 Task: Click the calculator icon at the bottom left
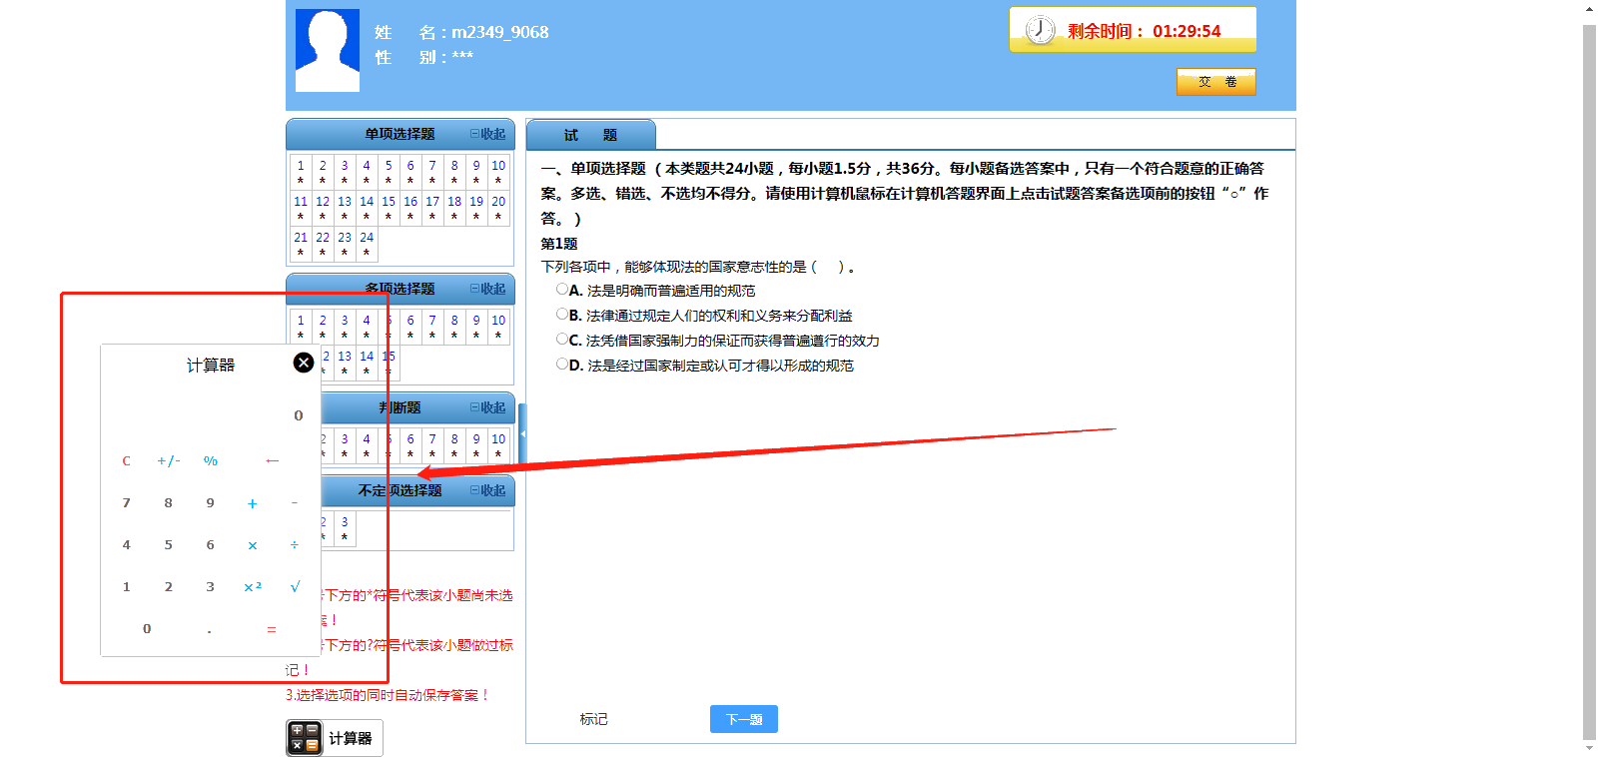pyautogui.click(x=305, y=738)
